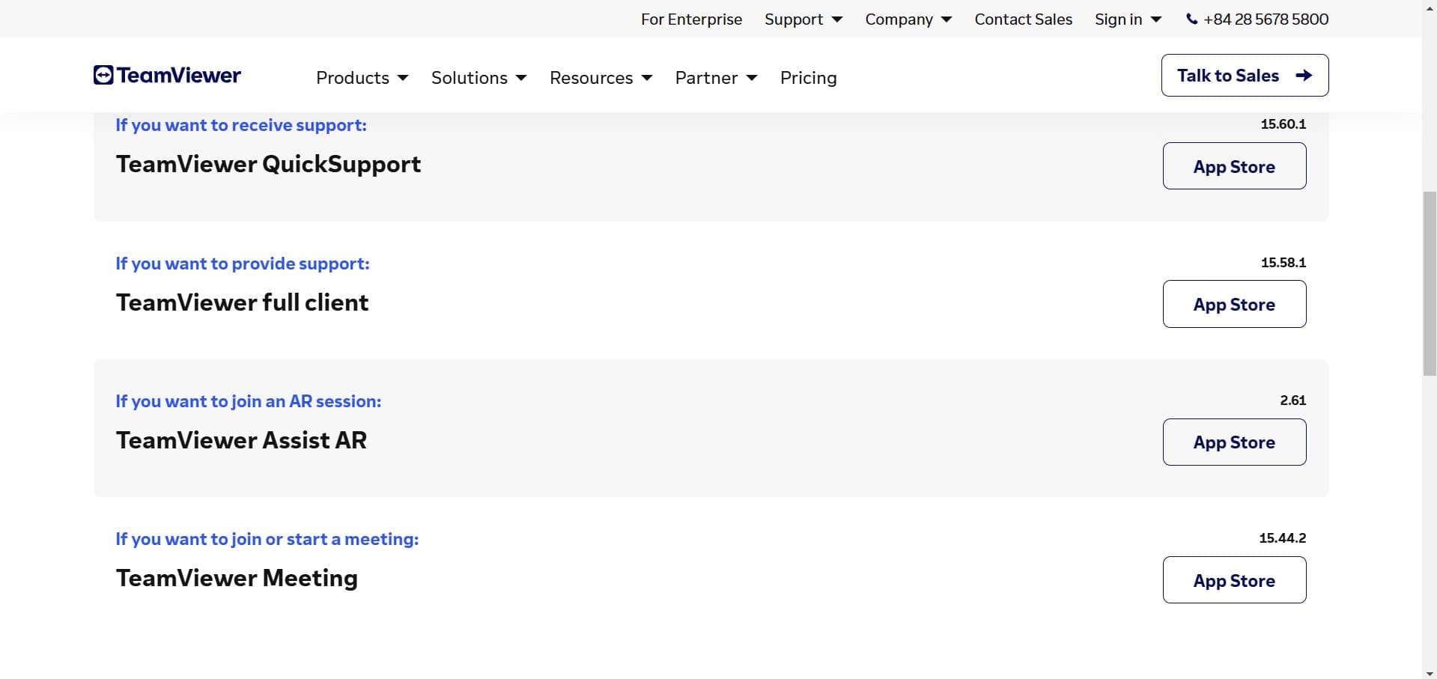The image size is (1437, 679).
Task: Open the Company dropdown menu
Action: coord(908,19)
